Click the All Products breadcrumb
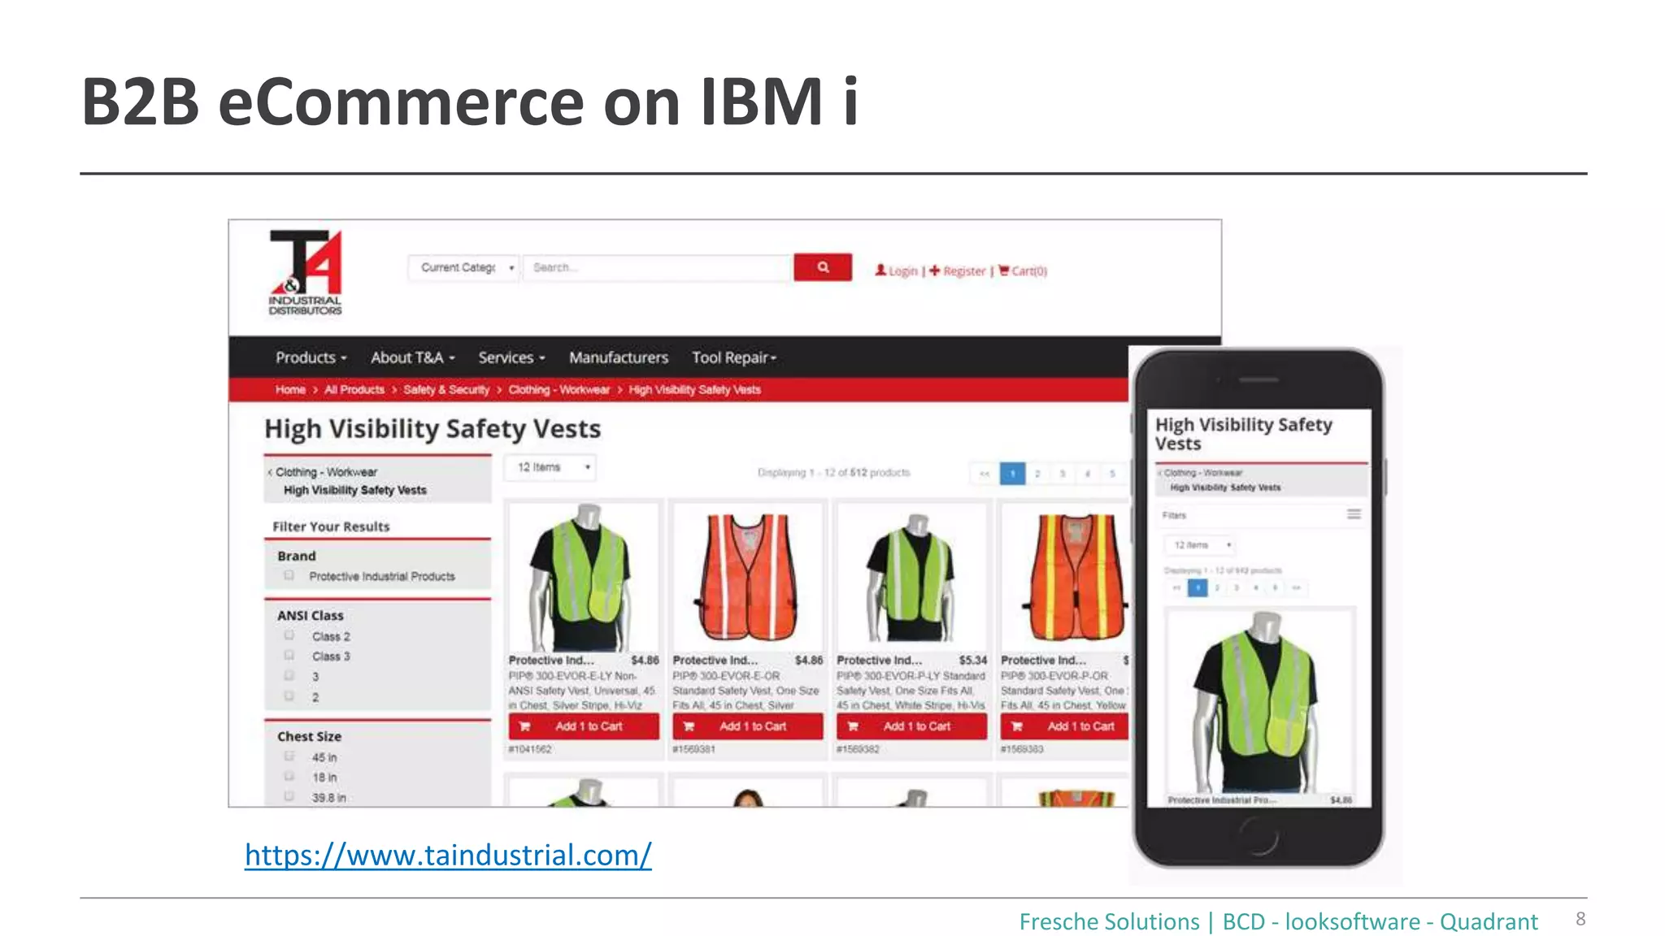1665x936 pixels. tap(354, 390)
